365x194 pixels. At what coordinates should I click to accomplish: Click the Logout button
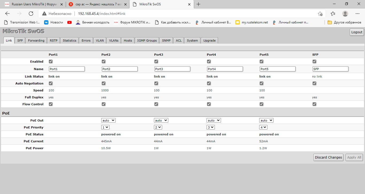tap(357, 32)
